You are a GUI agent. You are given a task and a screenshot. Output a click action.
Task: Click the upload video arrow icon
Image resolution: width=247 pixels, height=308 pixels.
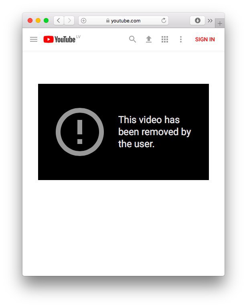click(149, 39)
